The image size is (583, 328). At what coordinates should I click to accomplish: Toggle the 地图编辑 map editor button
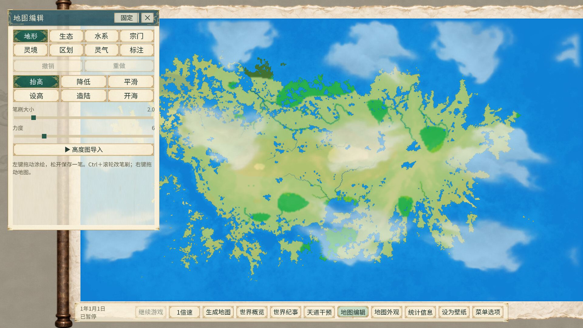(353, 312)
